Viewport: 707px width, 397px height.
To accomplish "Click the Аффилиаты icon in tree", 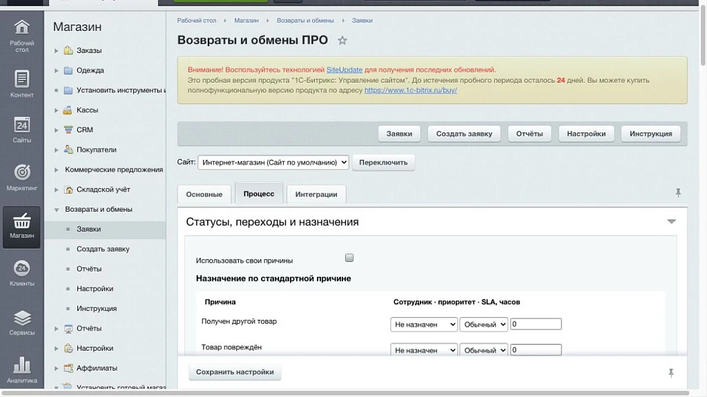I will 68,368.
